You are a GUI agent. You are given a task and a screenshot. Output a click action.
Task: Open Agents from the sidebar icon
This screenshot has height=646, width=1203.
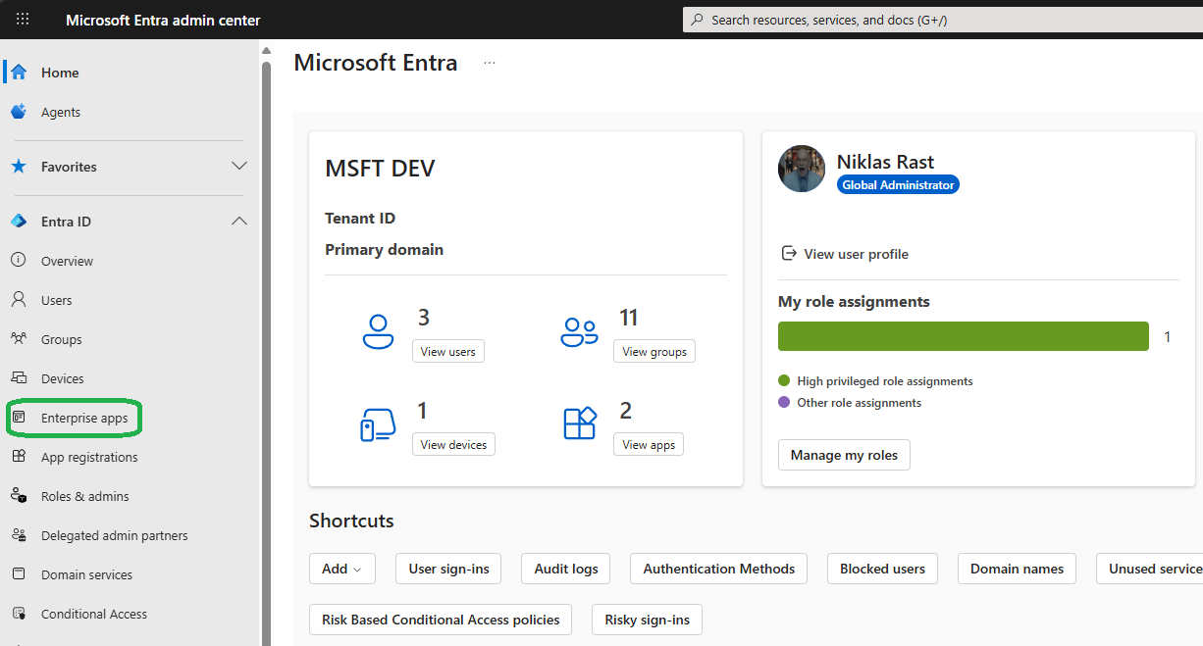coord(19,112)
